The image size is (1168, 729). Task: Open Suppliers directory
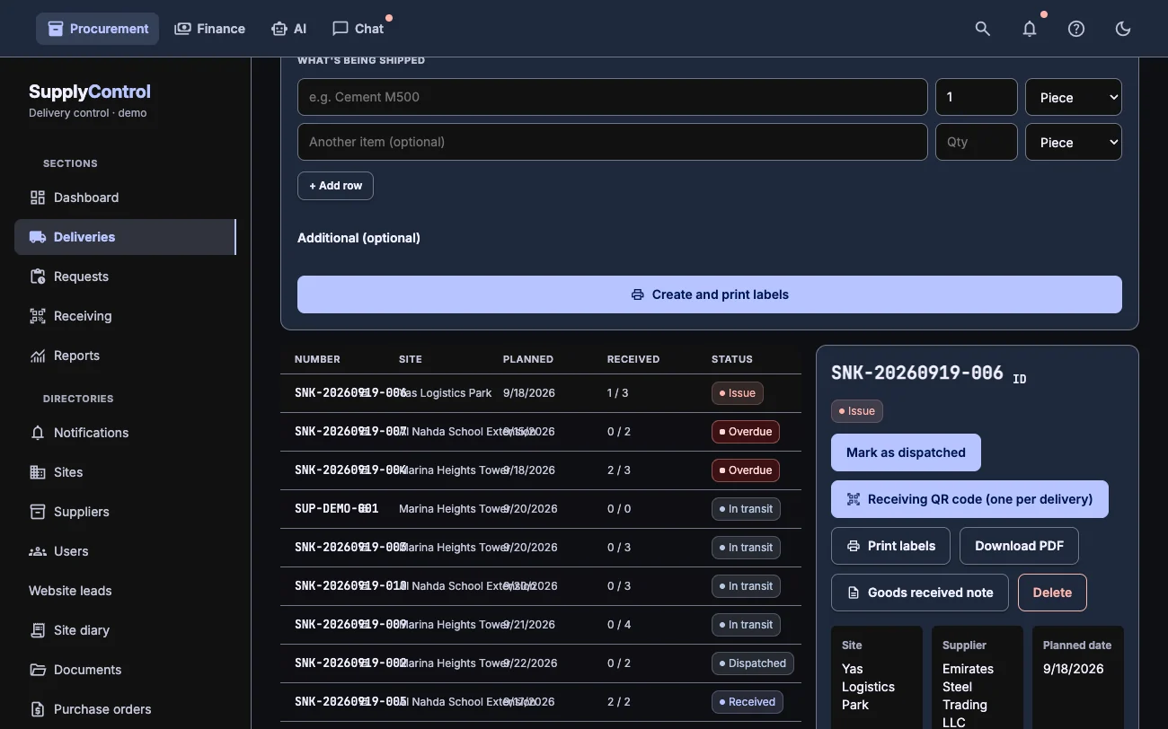click(126, 512)
